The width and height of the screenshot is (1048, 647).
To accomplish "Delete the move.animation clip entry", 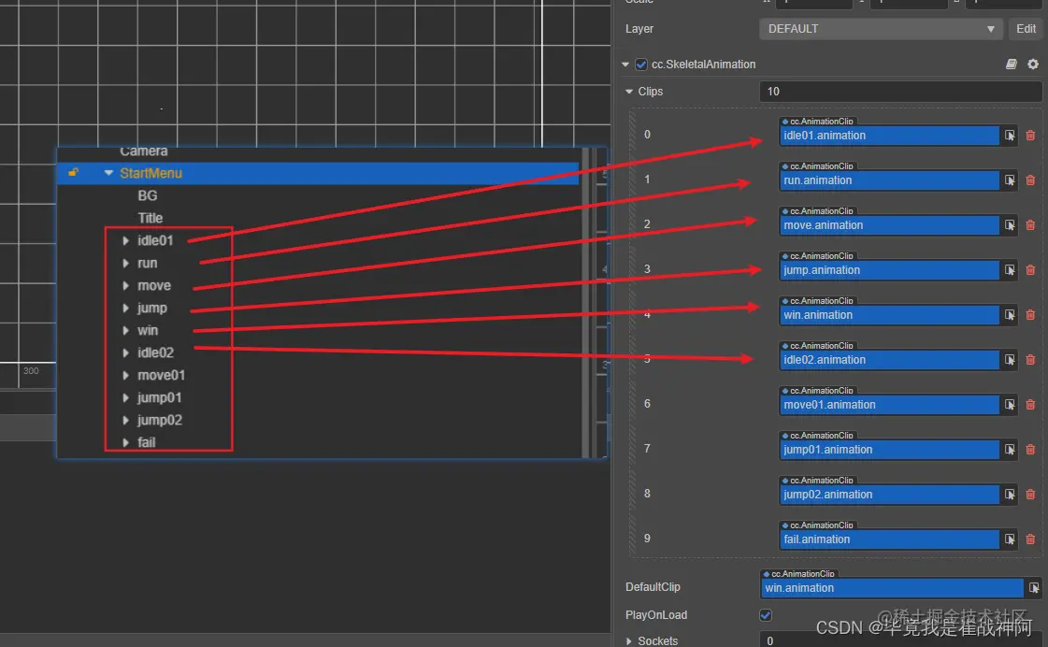I will pyautogui.click(x=1030, y=225).
